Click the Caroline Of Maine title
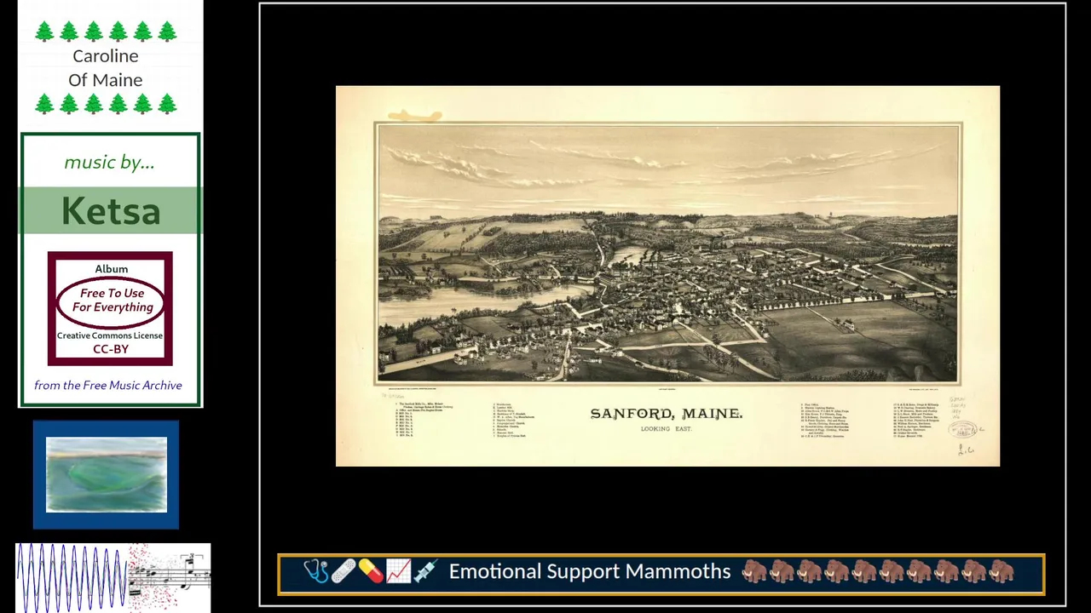Screen dimensions: 1091x613 click(x=106, y=68)
